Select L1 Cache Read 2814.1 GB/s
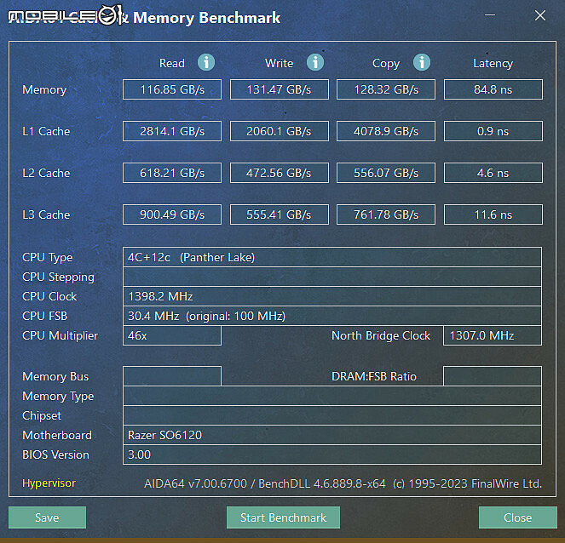 point(172,131)
